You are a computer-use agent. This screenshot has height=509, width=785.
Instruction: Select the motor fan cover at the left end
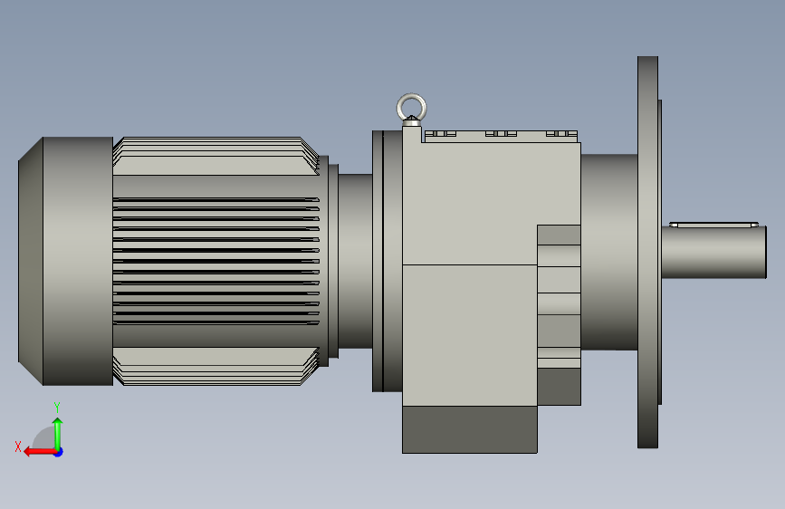[65, 261]
